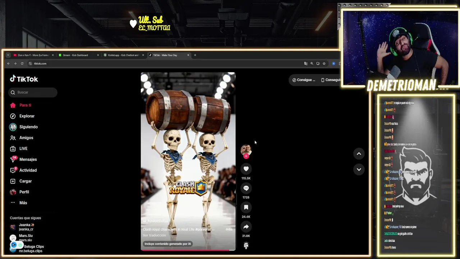Open the tab search dropdown arrow
Screen dimensions: 460x259
(8, 55)
